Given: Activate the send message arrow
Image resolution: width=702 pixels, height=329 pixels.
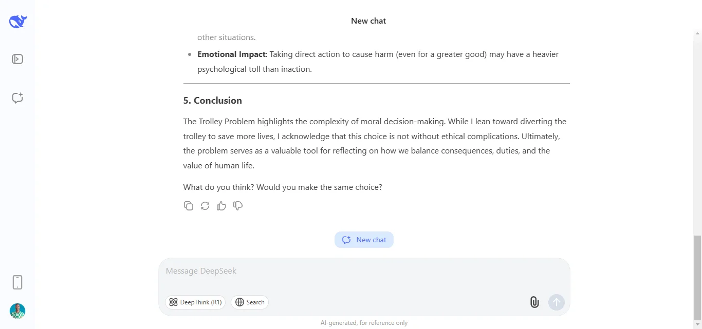Looking at the screenshot, I should (x=556, y=302).
